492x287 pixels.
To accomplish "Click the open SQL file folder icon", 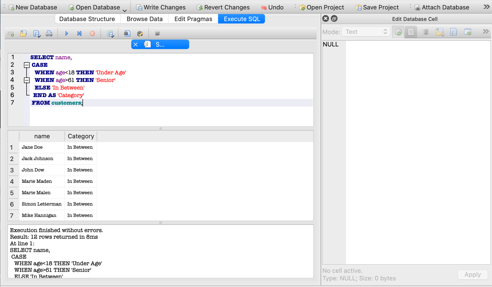I will click(x=23, y=34).
